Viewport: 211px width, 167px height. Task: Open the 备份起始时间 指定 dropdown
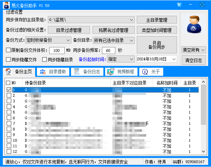(121, 59)
